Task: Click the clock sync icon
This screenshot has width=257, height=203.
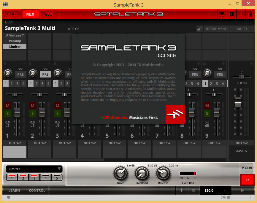Action: (193, 190)
